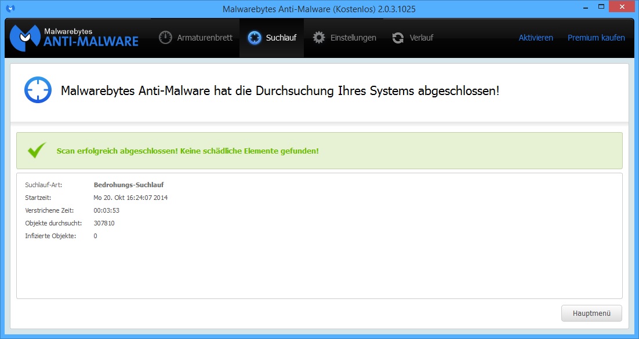The image size is (639, 339).
Task: Select the objects scanned value '307810'
Action: pyautogui.click(x=104, y=223)
